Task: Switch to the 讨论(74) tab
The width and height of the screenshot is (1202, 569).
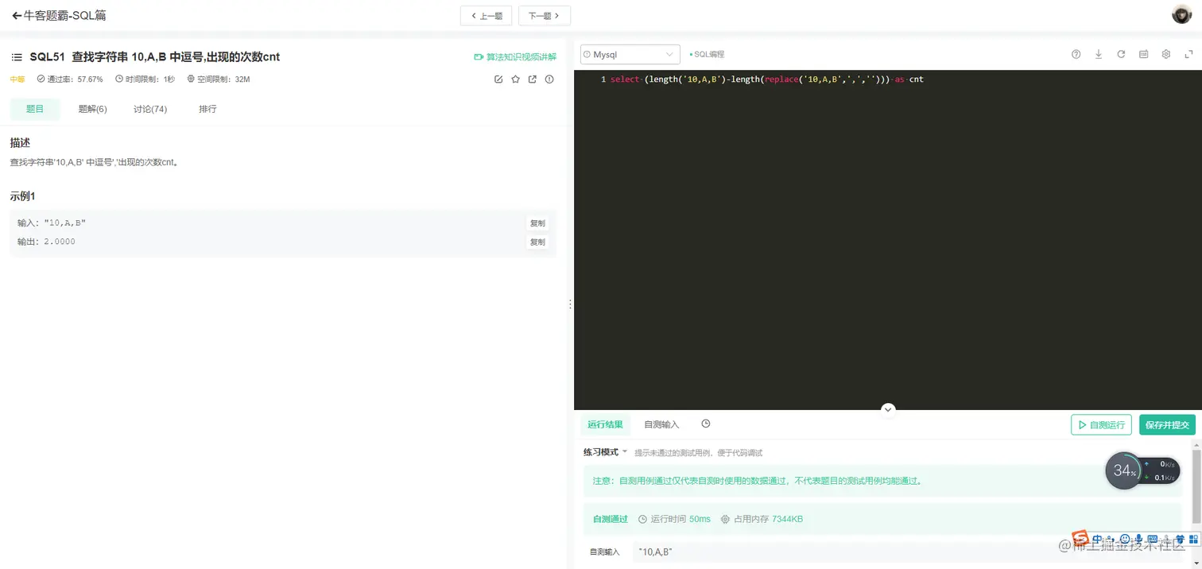Action: point(149,109)
